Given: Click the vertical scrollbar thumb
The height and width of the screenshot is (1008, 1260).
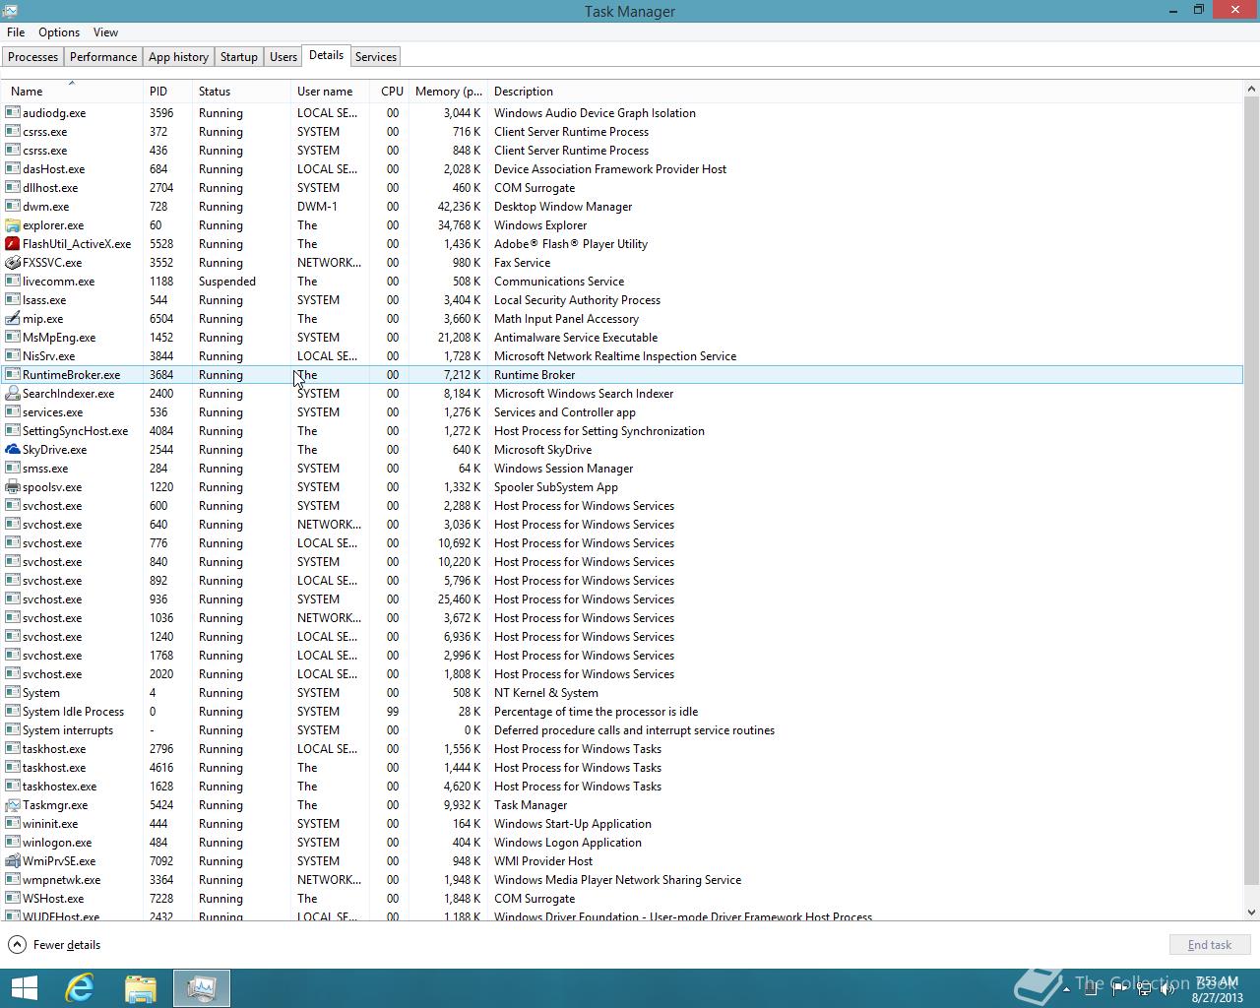Looking at the screenshot, I should pyautogui.click(x=1251, y=490).
